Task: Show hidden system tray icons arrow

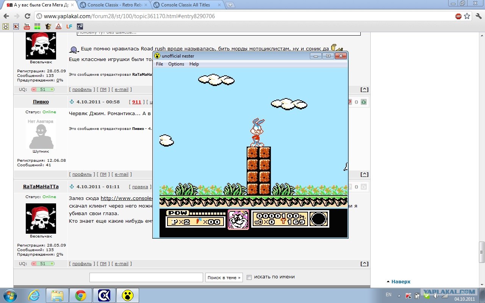Action: point(399,295)
